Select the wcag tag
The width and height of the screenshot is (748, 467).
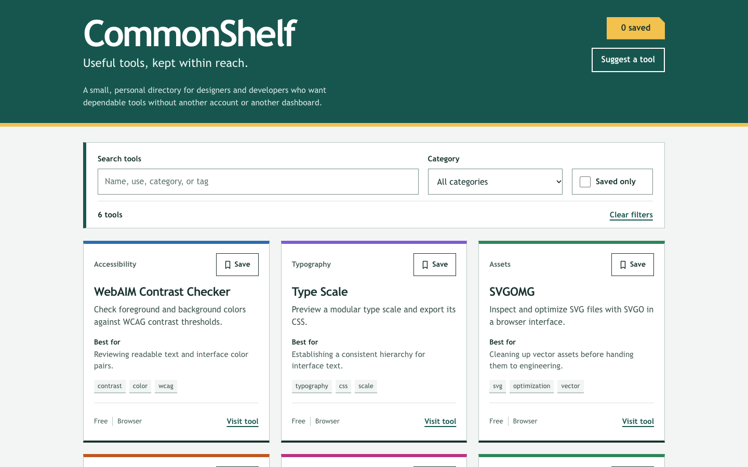(166, 386)
